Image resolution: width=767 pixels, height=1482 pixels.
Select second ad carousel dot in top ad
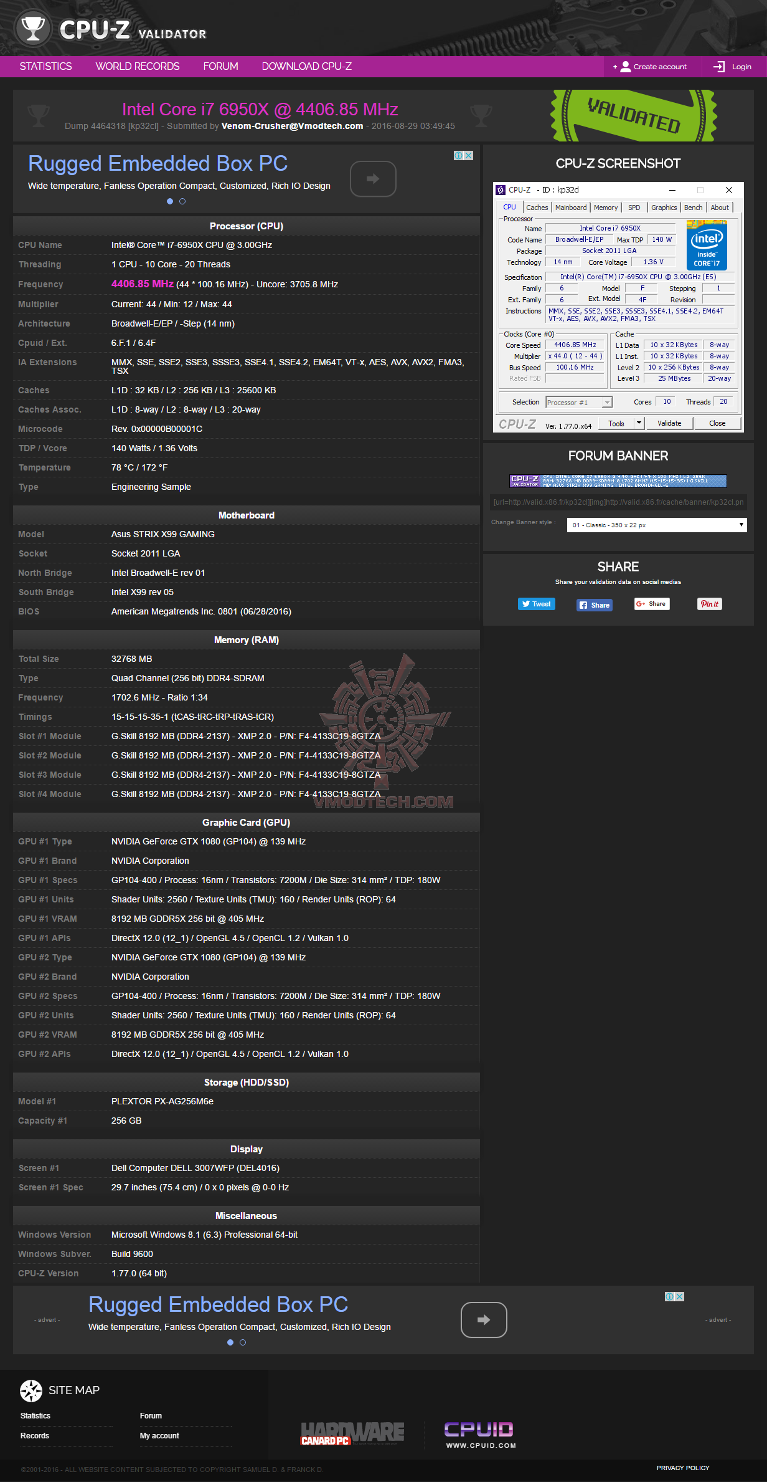(x=182, y=201)
